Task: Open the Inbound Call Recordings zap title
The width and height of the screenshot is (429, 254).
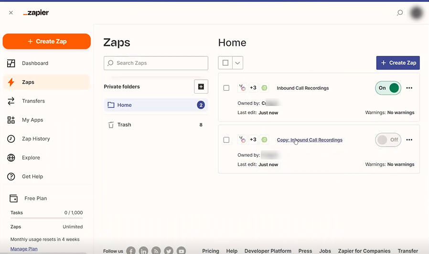Action: tap(302, 88)
